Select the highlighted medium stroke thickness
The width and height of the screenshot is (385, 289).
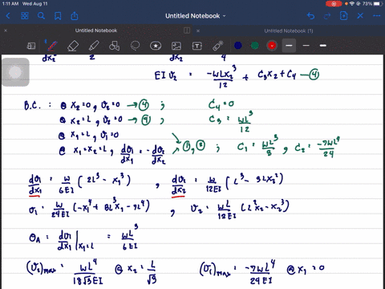[x=289, y=46]
